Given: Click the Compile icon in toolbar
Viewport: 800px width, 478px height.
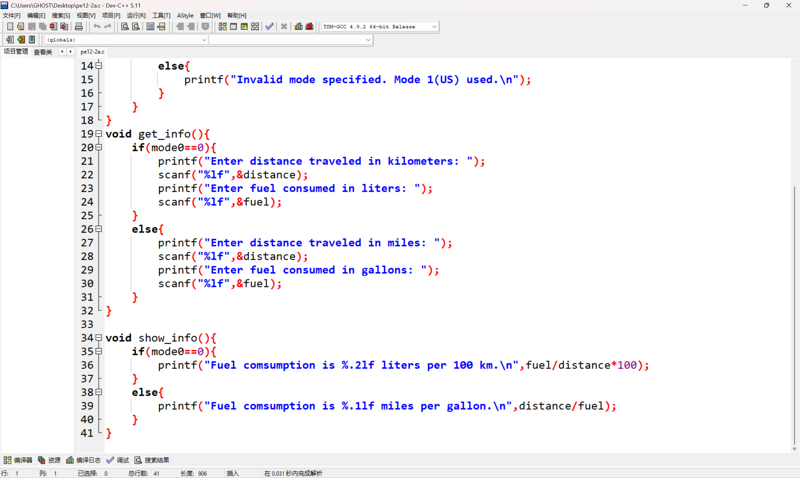Looking at the screenshot, I should coord(222,26).
